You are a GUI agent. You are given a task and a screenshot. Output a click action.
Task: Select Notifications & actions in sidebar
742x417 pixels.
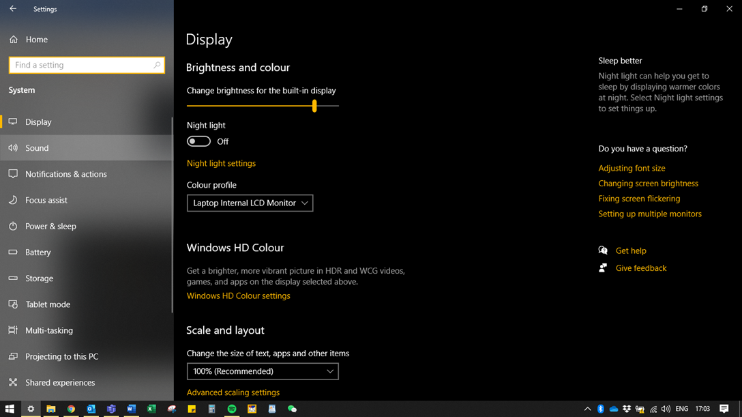coord(65,174)
